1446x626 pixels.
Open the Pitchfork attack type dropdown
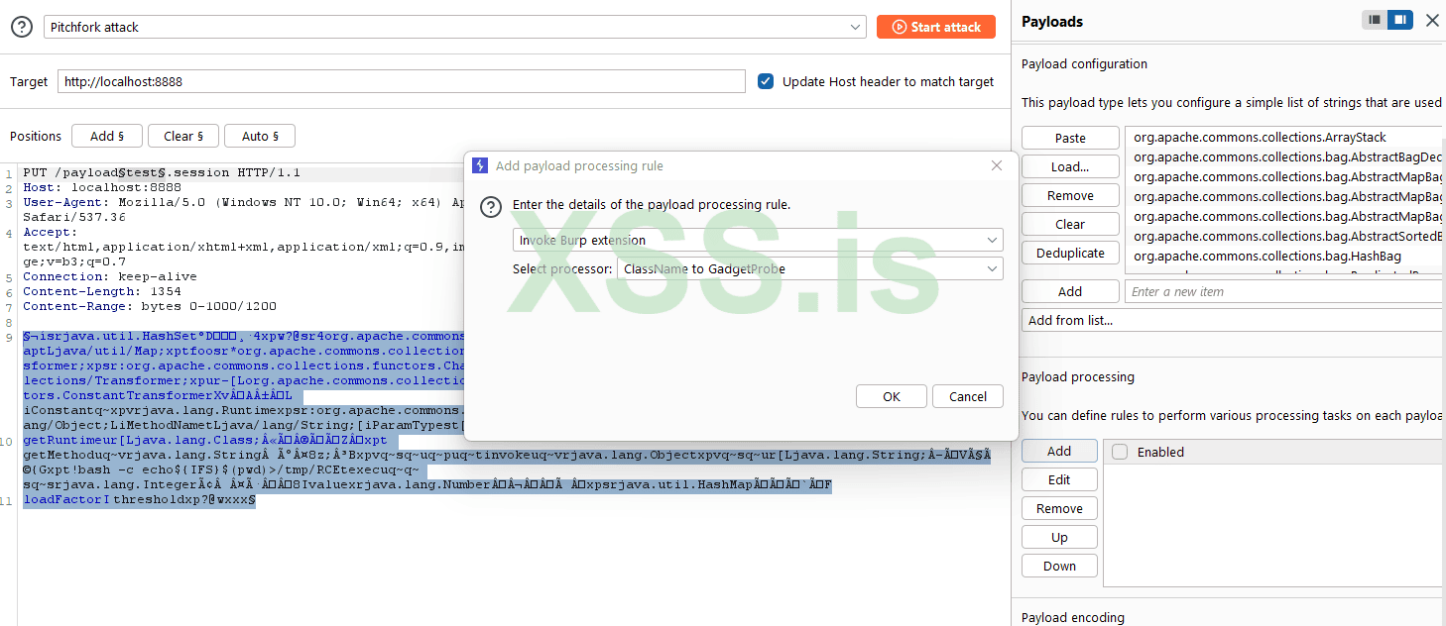(x=455, y=27)
